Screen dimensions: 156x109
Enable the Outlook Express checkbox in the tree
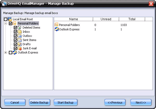(10, 52)
